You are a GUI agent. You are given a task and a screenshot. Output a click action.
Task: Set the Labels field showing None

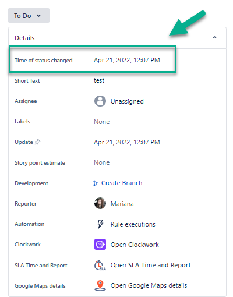point(102,122)
